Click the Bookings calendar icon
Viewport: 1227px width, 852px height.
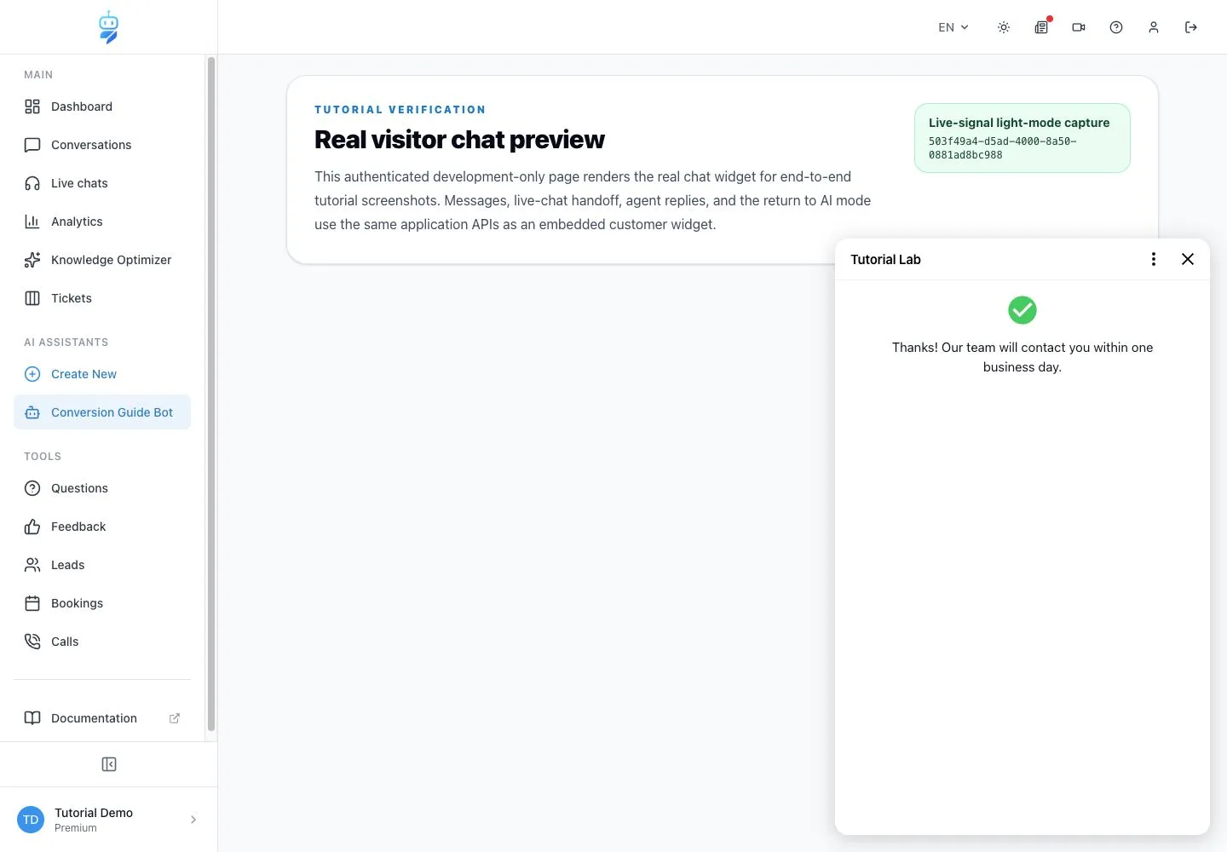click(x=32, y=603)
